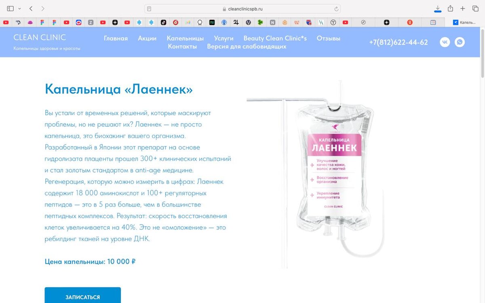
Task: Select the Услуги menu item
Action: [x=224, y=38]
